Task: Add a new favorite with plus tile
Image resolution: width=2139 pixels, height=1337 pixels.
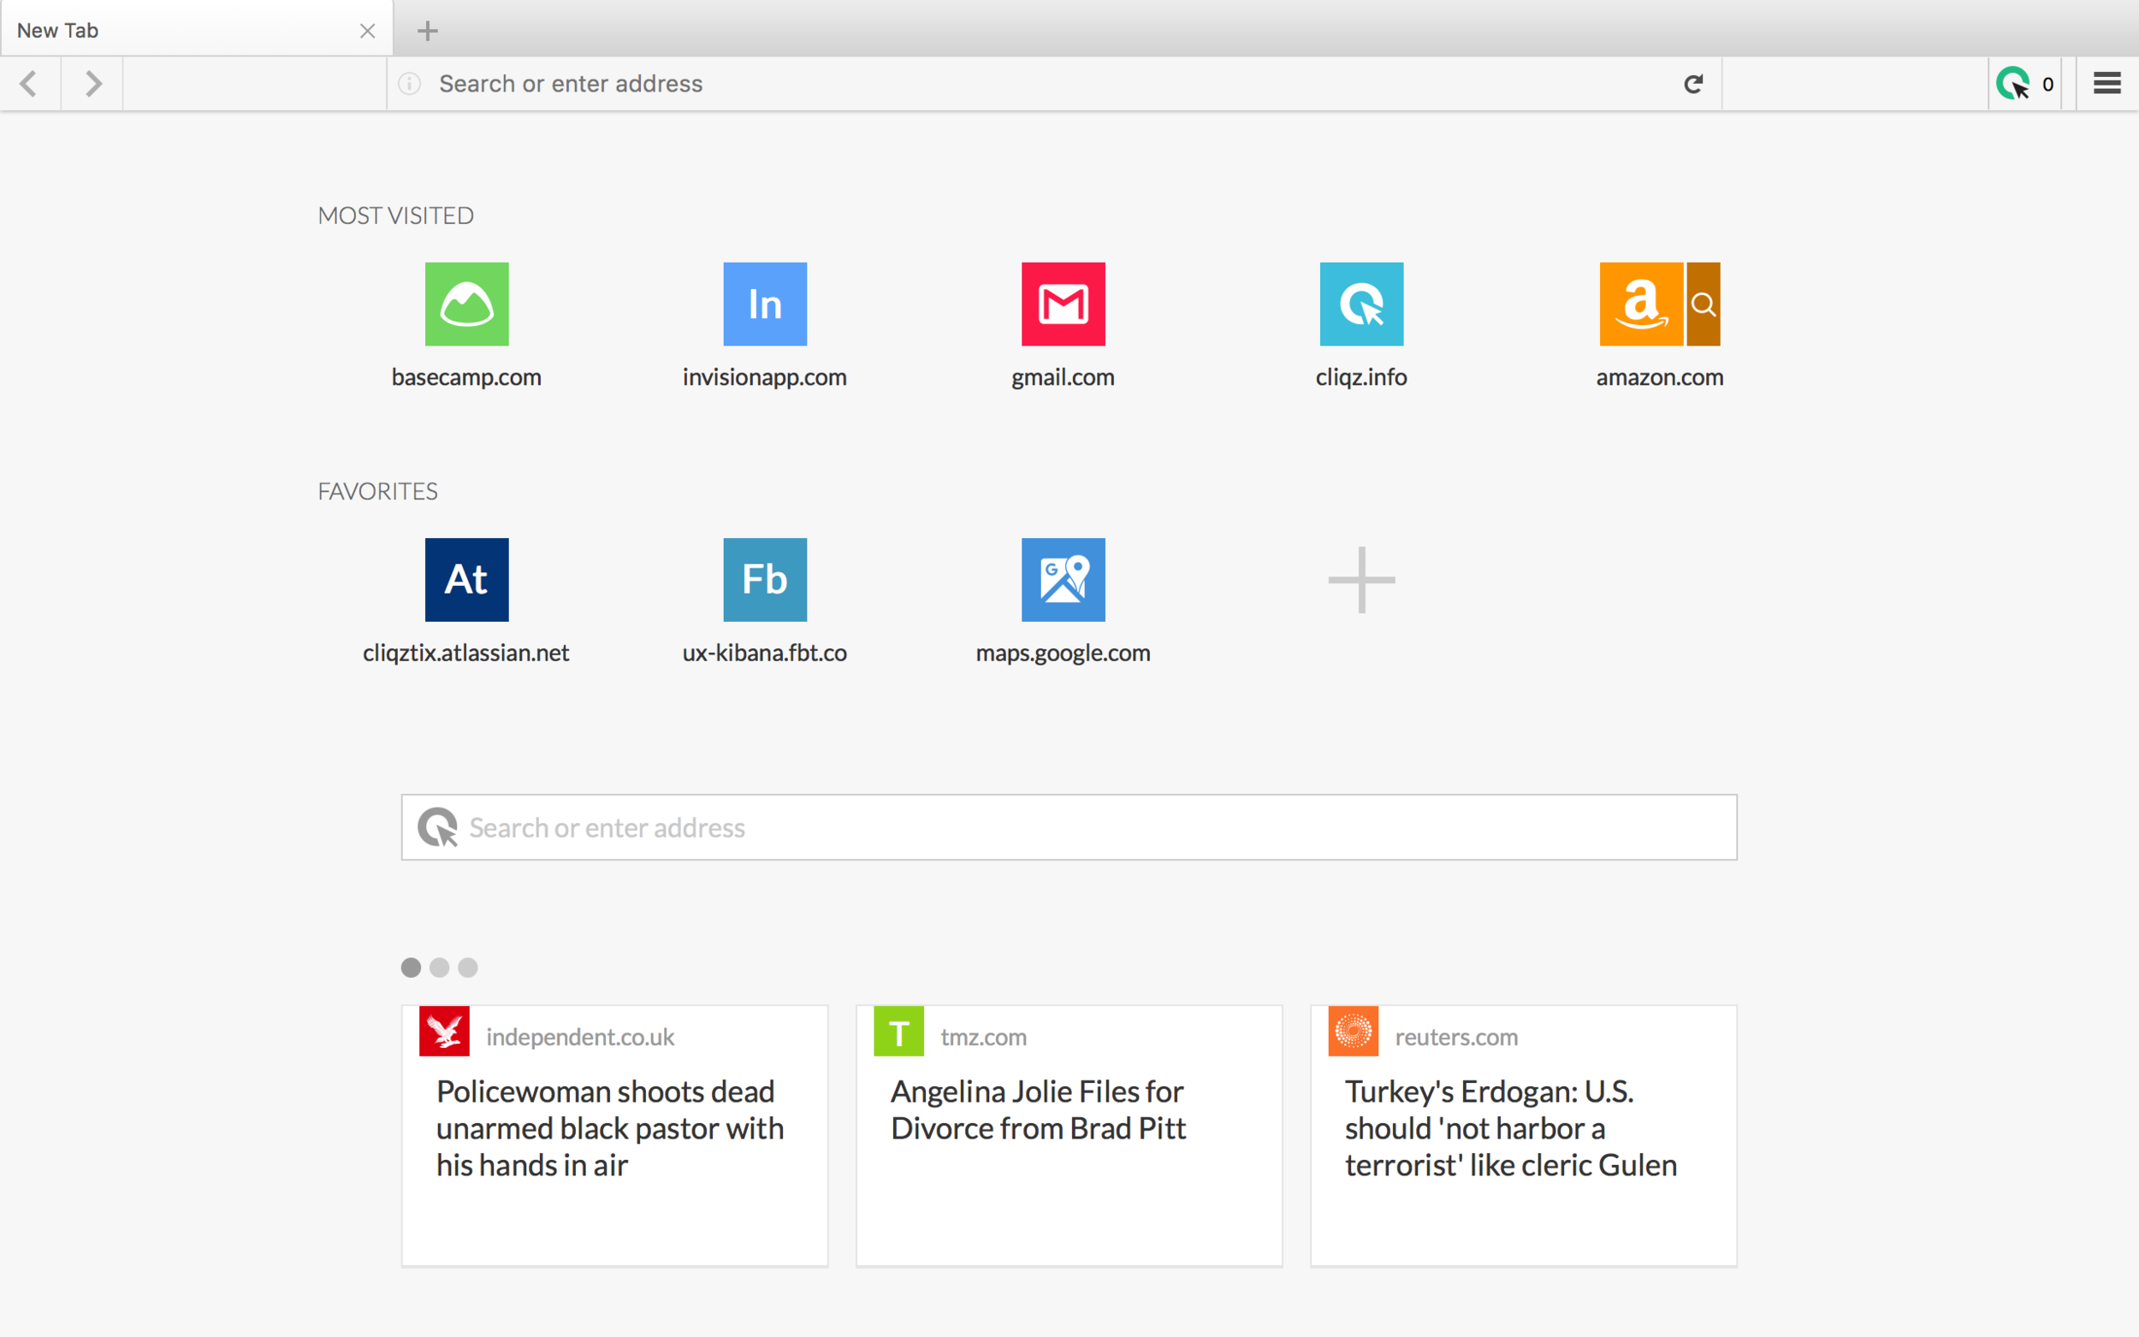Action: click(1362, 580)
